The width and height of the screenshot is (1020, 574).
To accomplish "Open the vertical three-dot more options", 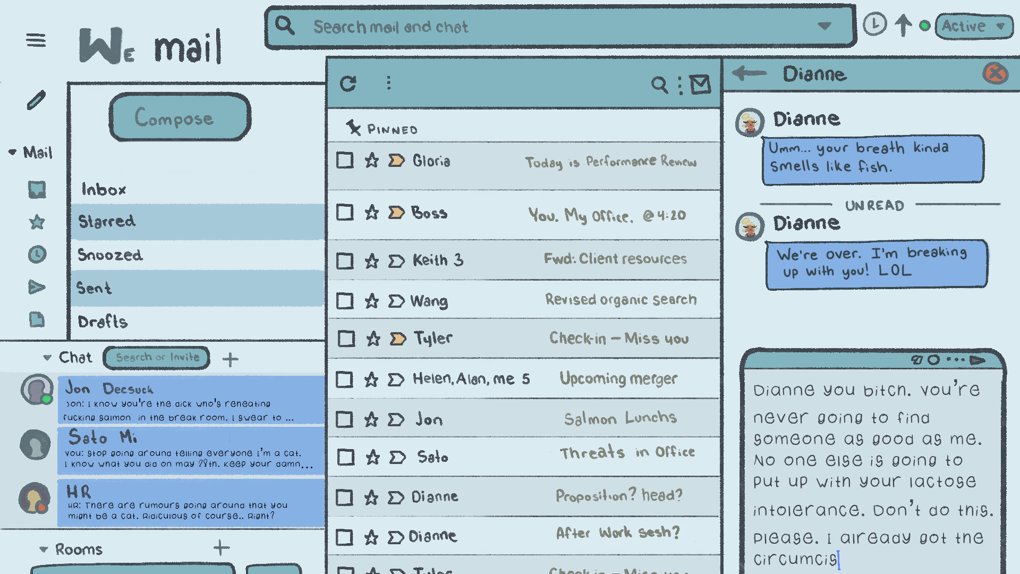I will [x=388, y=83].
